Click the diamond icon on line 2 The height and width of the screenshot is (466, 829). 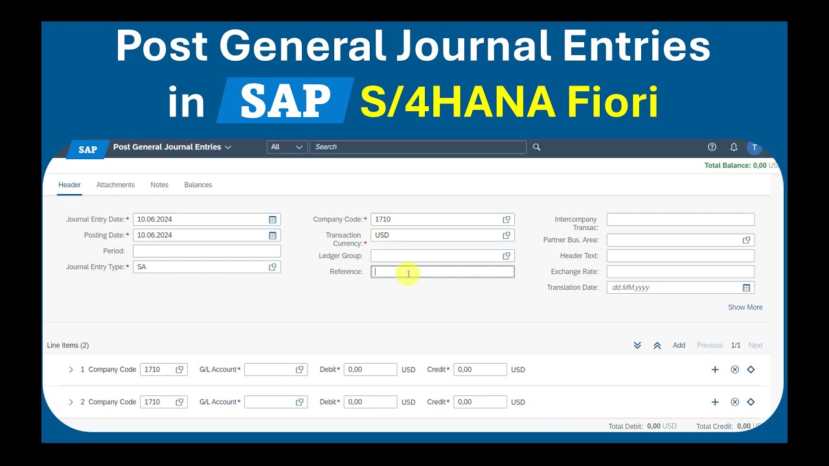(751, 402)
